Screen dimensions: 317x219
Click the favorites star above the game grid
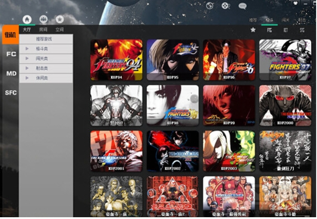253,30
